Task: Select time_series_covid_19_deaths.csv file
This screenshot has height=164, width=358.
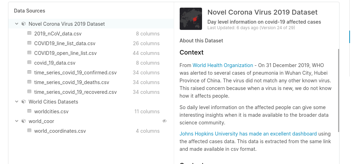Action: pos(72,82)
